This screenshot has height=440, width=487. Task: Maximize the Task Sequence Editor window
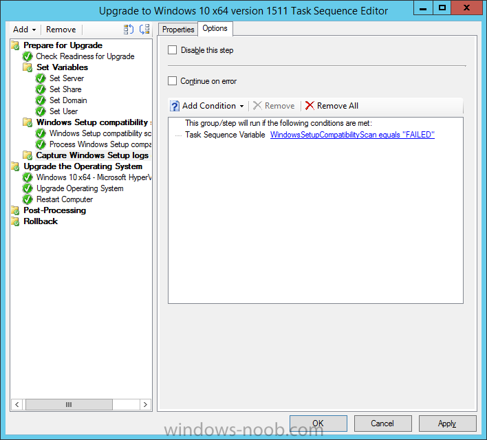tap(442, 8)
